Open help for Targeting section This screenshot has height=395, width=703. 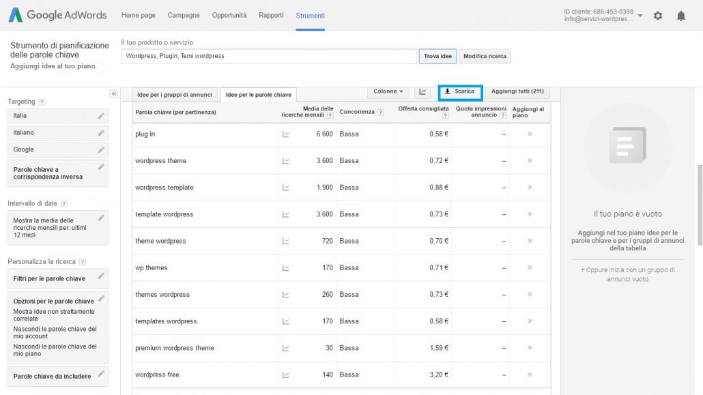click(x=42, y=102)
